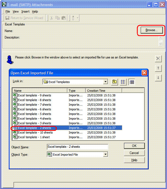Select Excel template - 10 sheets

[x=35, y=132]
